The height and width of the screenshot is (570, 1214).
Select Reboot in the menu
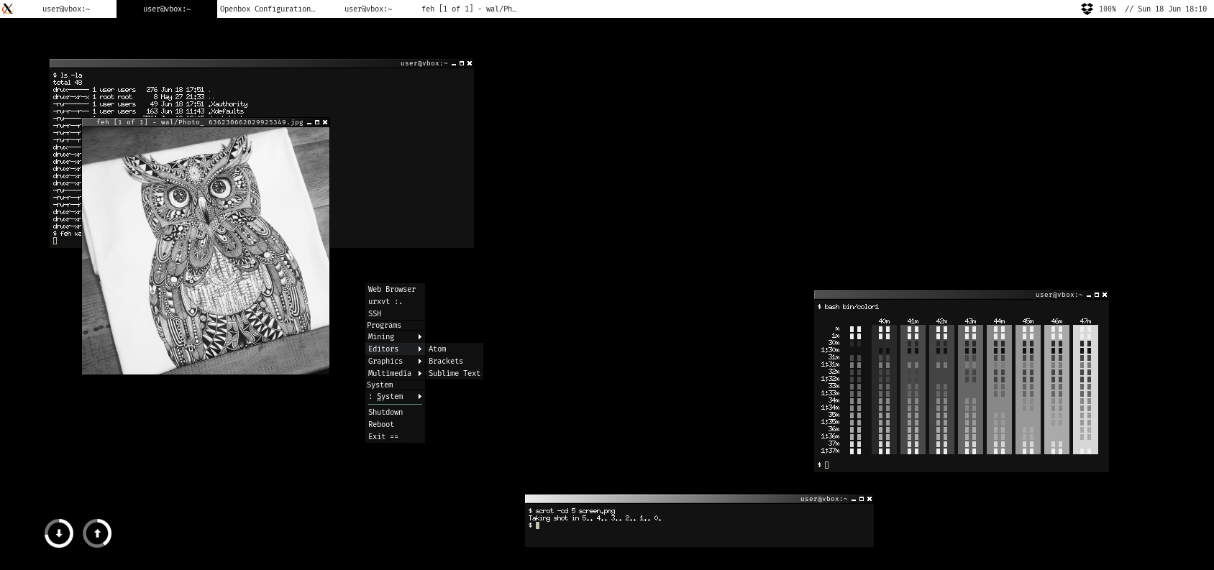tap(395, 424)
